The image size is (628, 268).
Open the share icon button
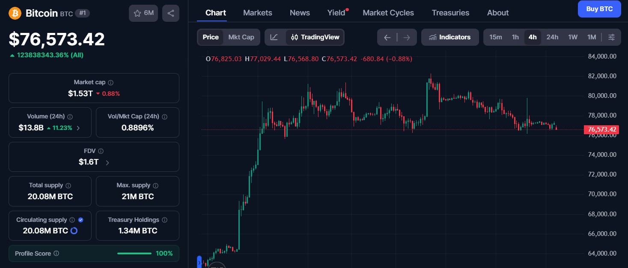pyautogui.click(x=171, y=13)
